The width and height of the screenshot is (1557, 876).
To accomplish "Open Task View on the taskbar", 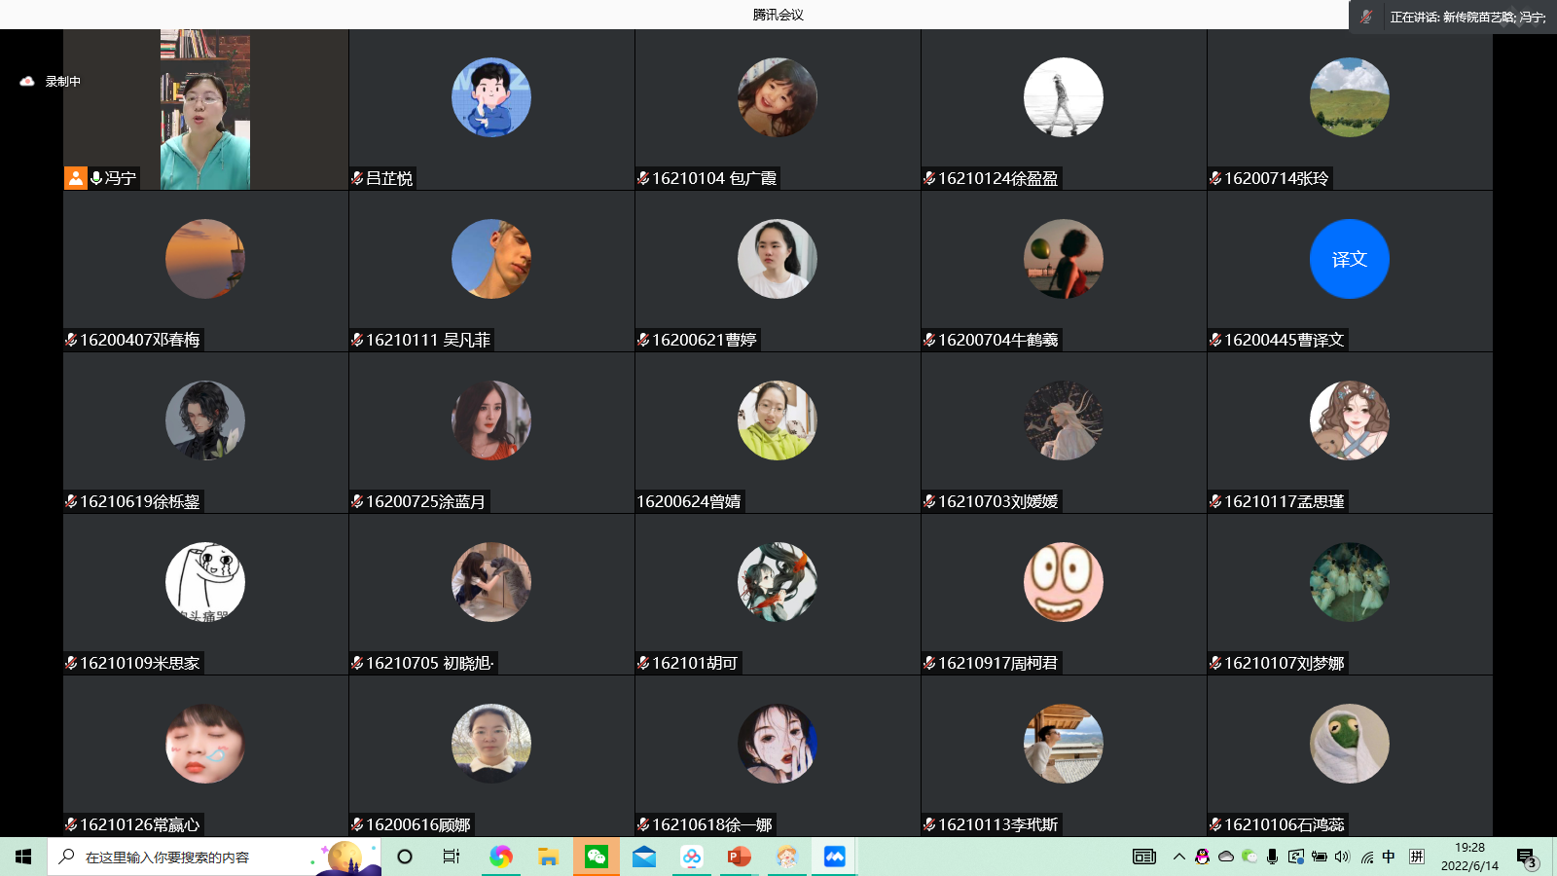I will (452, 857).
